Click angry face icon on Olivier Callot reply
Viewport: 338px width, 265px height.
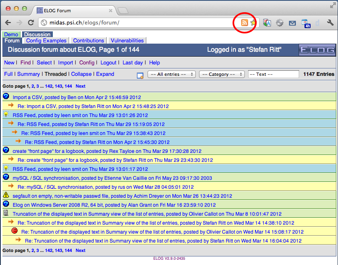coord(14,231)
